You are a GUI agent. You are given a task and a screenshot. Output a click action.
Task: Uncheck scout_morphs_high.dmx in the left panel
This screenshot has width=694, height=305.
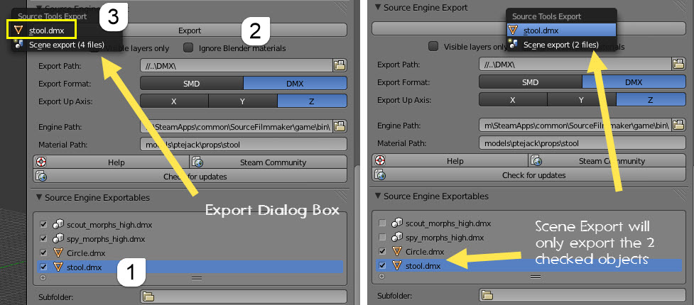pos(43,225)
